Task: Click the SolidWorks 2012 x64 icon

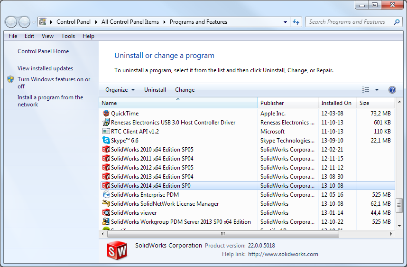Action: [x=106, y=167]
